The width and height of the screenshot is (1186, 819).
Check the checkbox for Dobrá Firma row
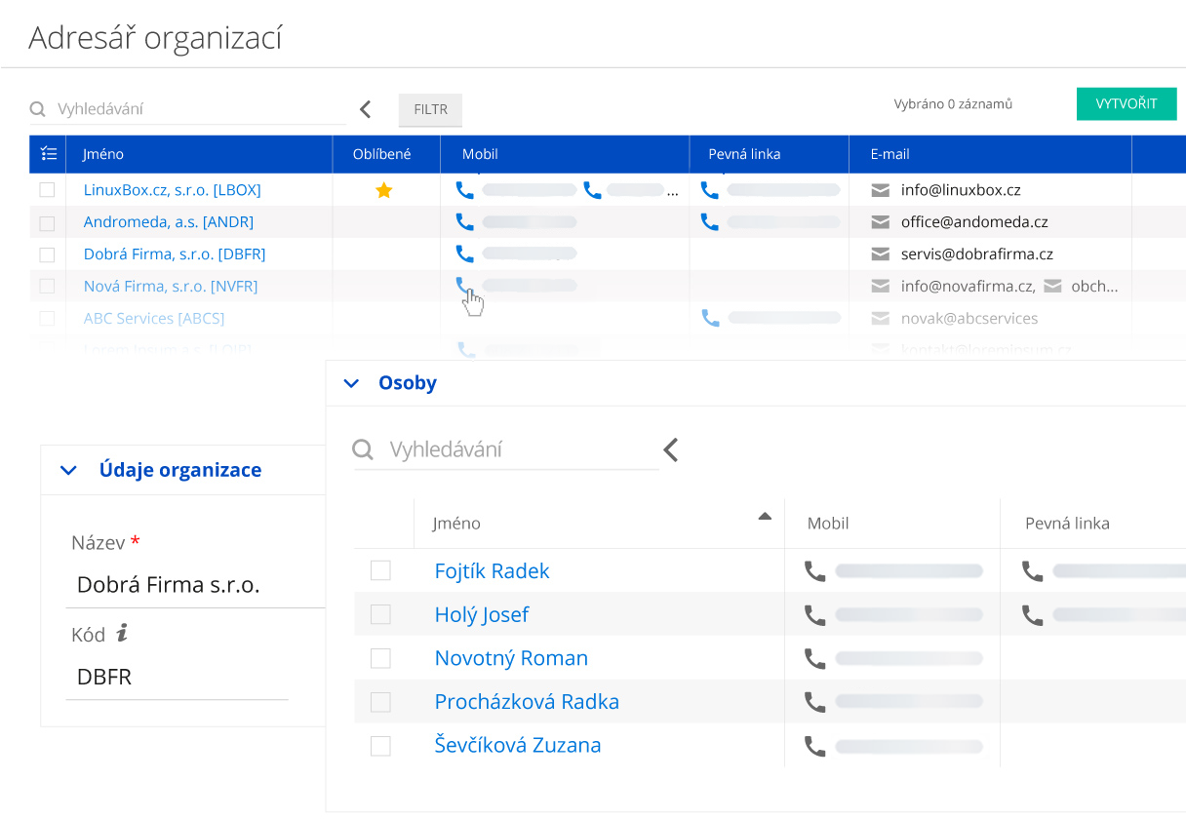[x=47, y=254]
